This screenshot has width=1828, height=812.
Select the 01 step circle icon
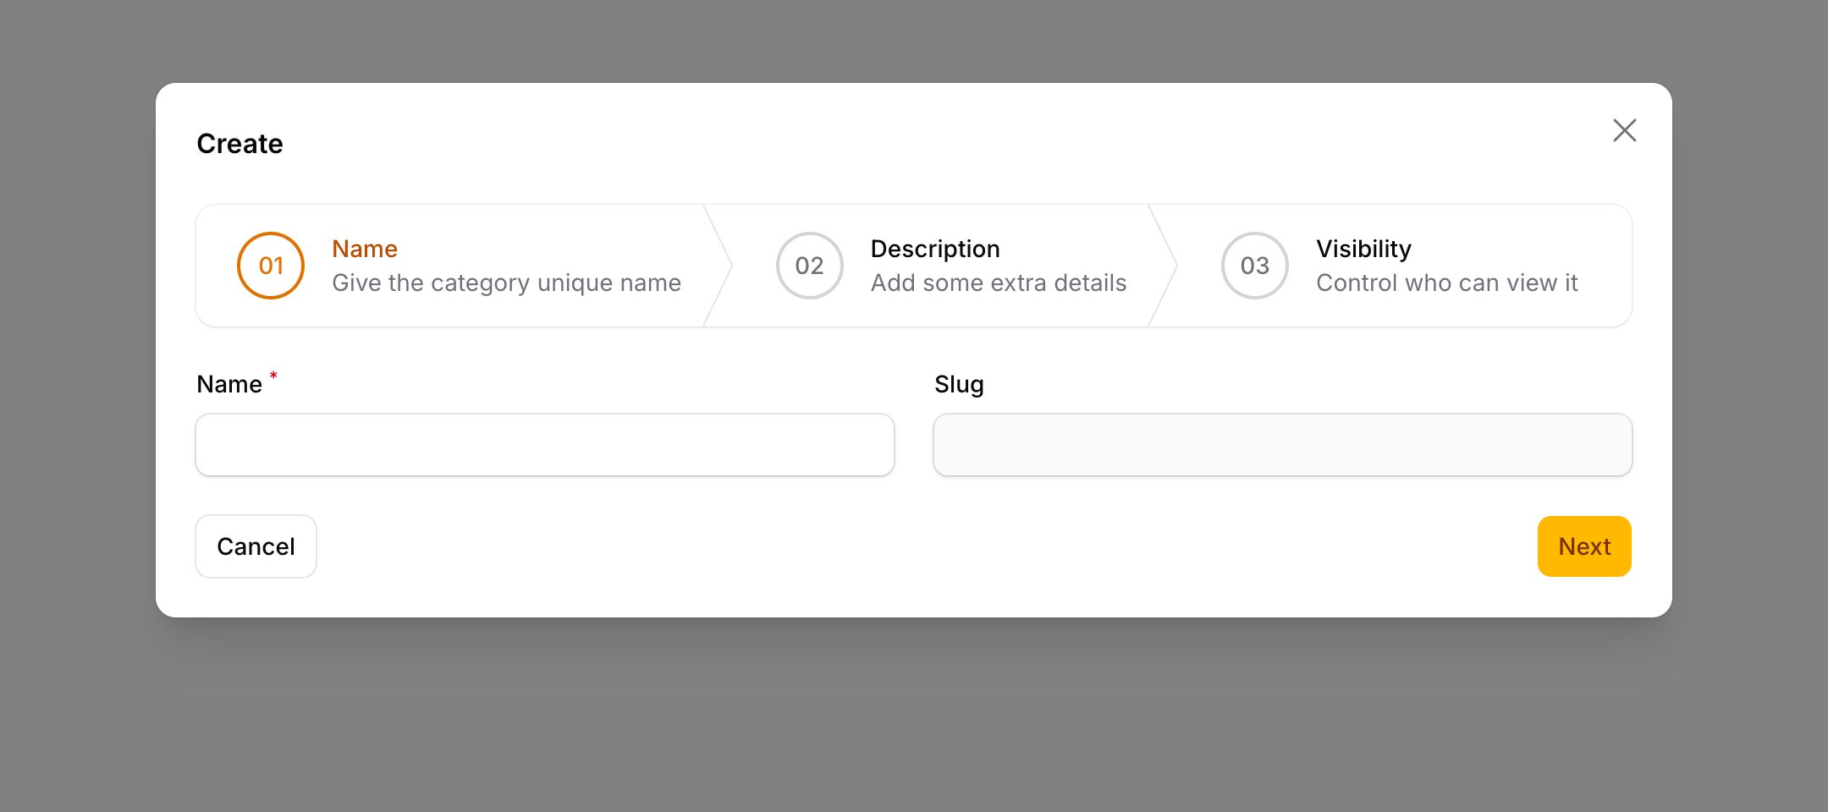[270, 266]
